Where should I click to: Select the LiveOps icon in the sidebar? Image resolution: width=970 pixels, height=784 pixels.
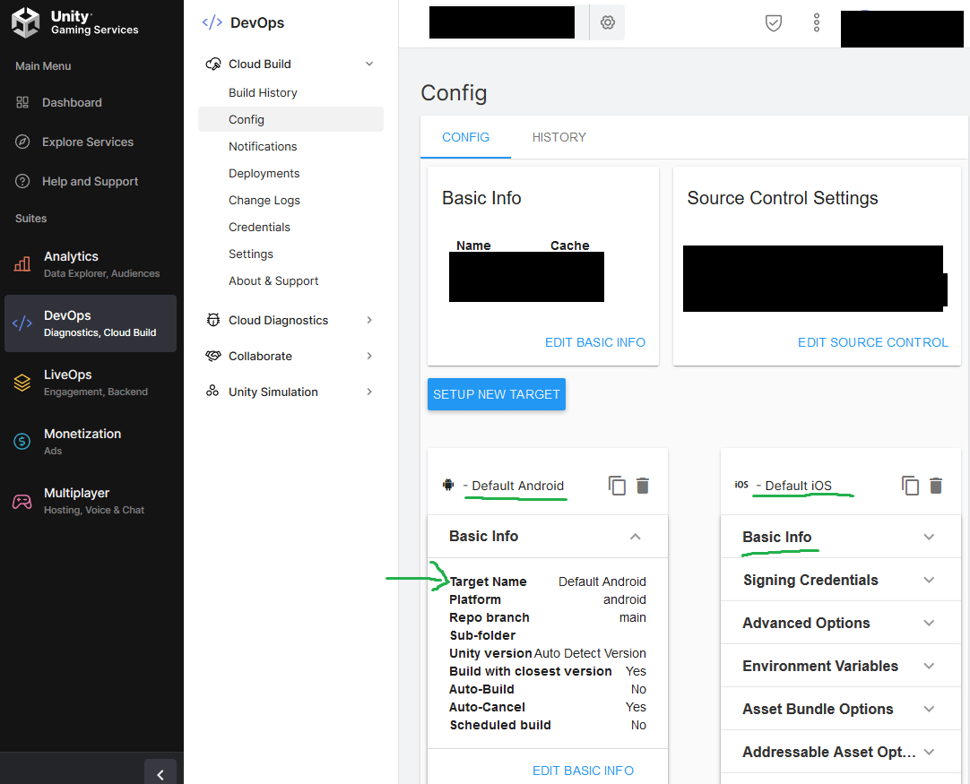(x=23, y=382)
